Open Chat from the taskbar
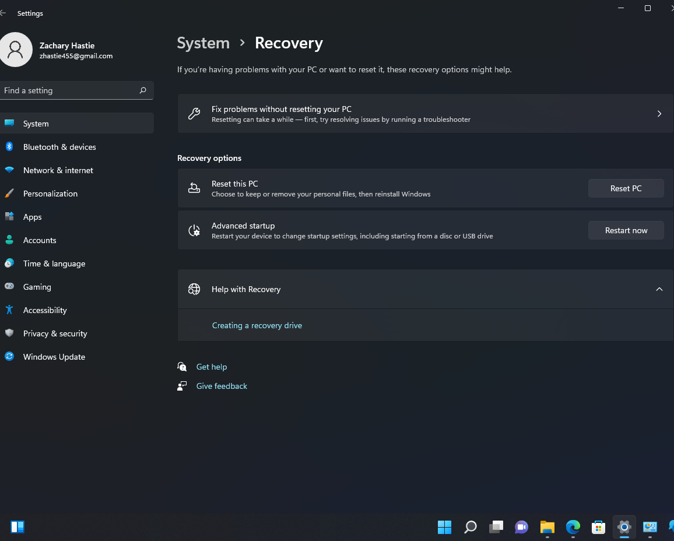 521,527
